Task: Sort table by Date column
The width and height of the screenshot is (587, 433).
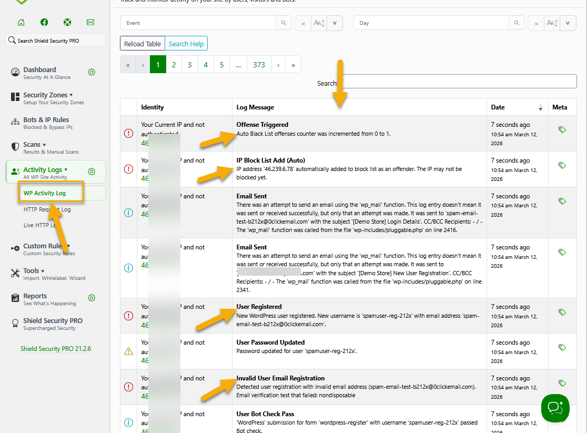Action: (x=517, y=107)
